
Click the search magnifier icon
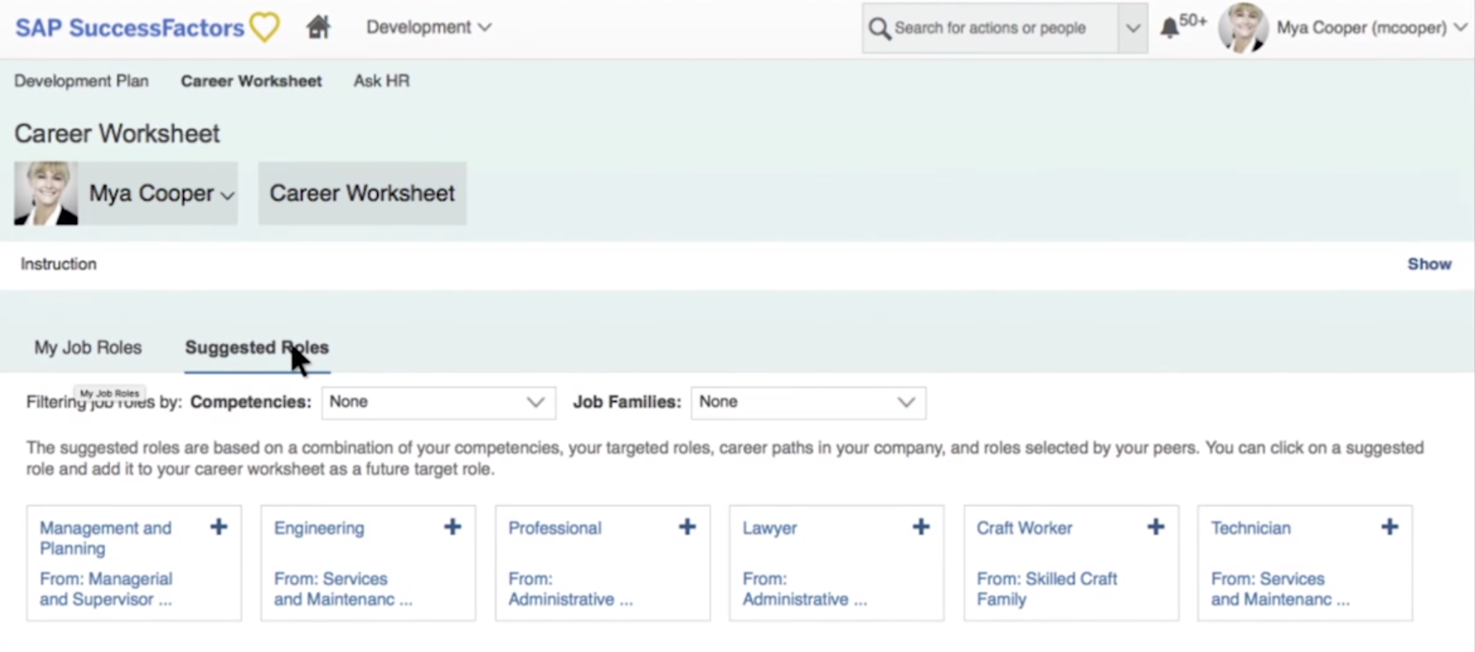tap(879, 29)
